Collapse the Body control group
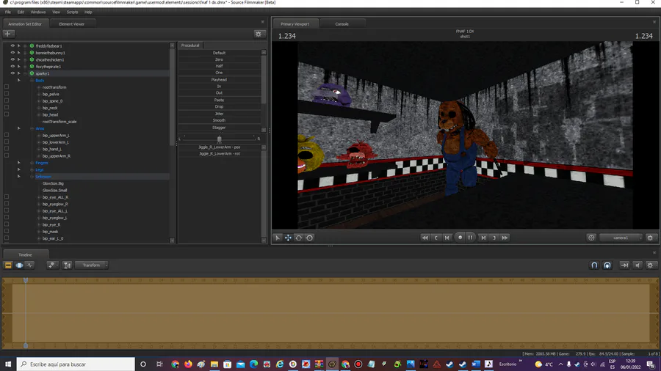The image size is (661, 371). pyautogui.click(x=32, y=81)
